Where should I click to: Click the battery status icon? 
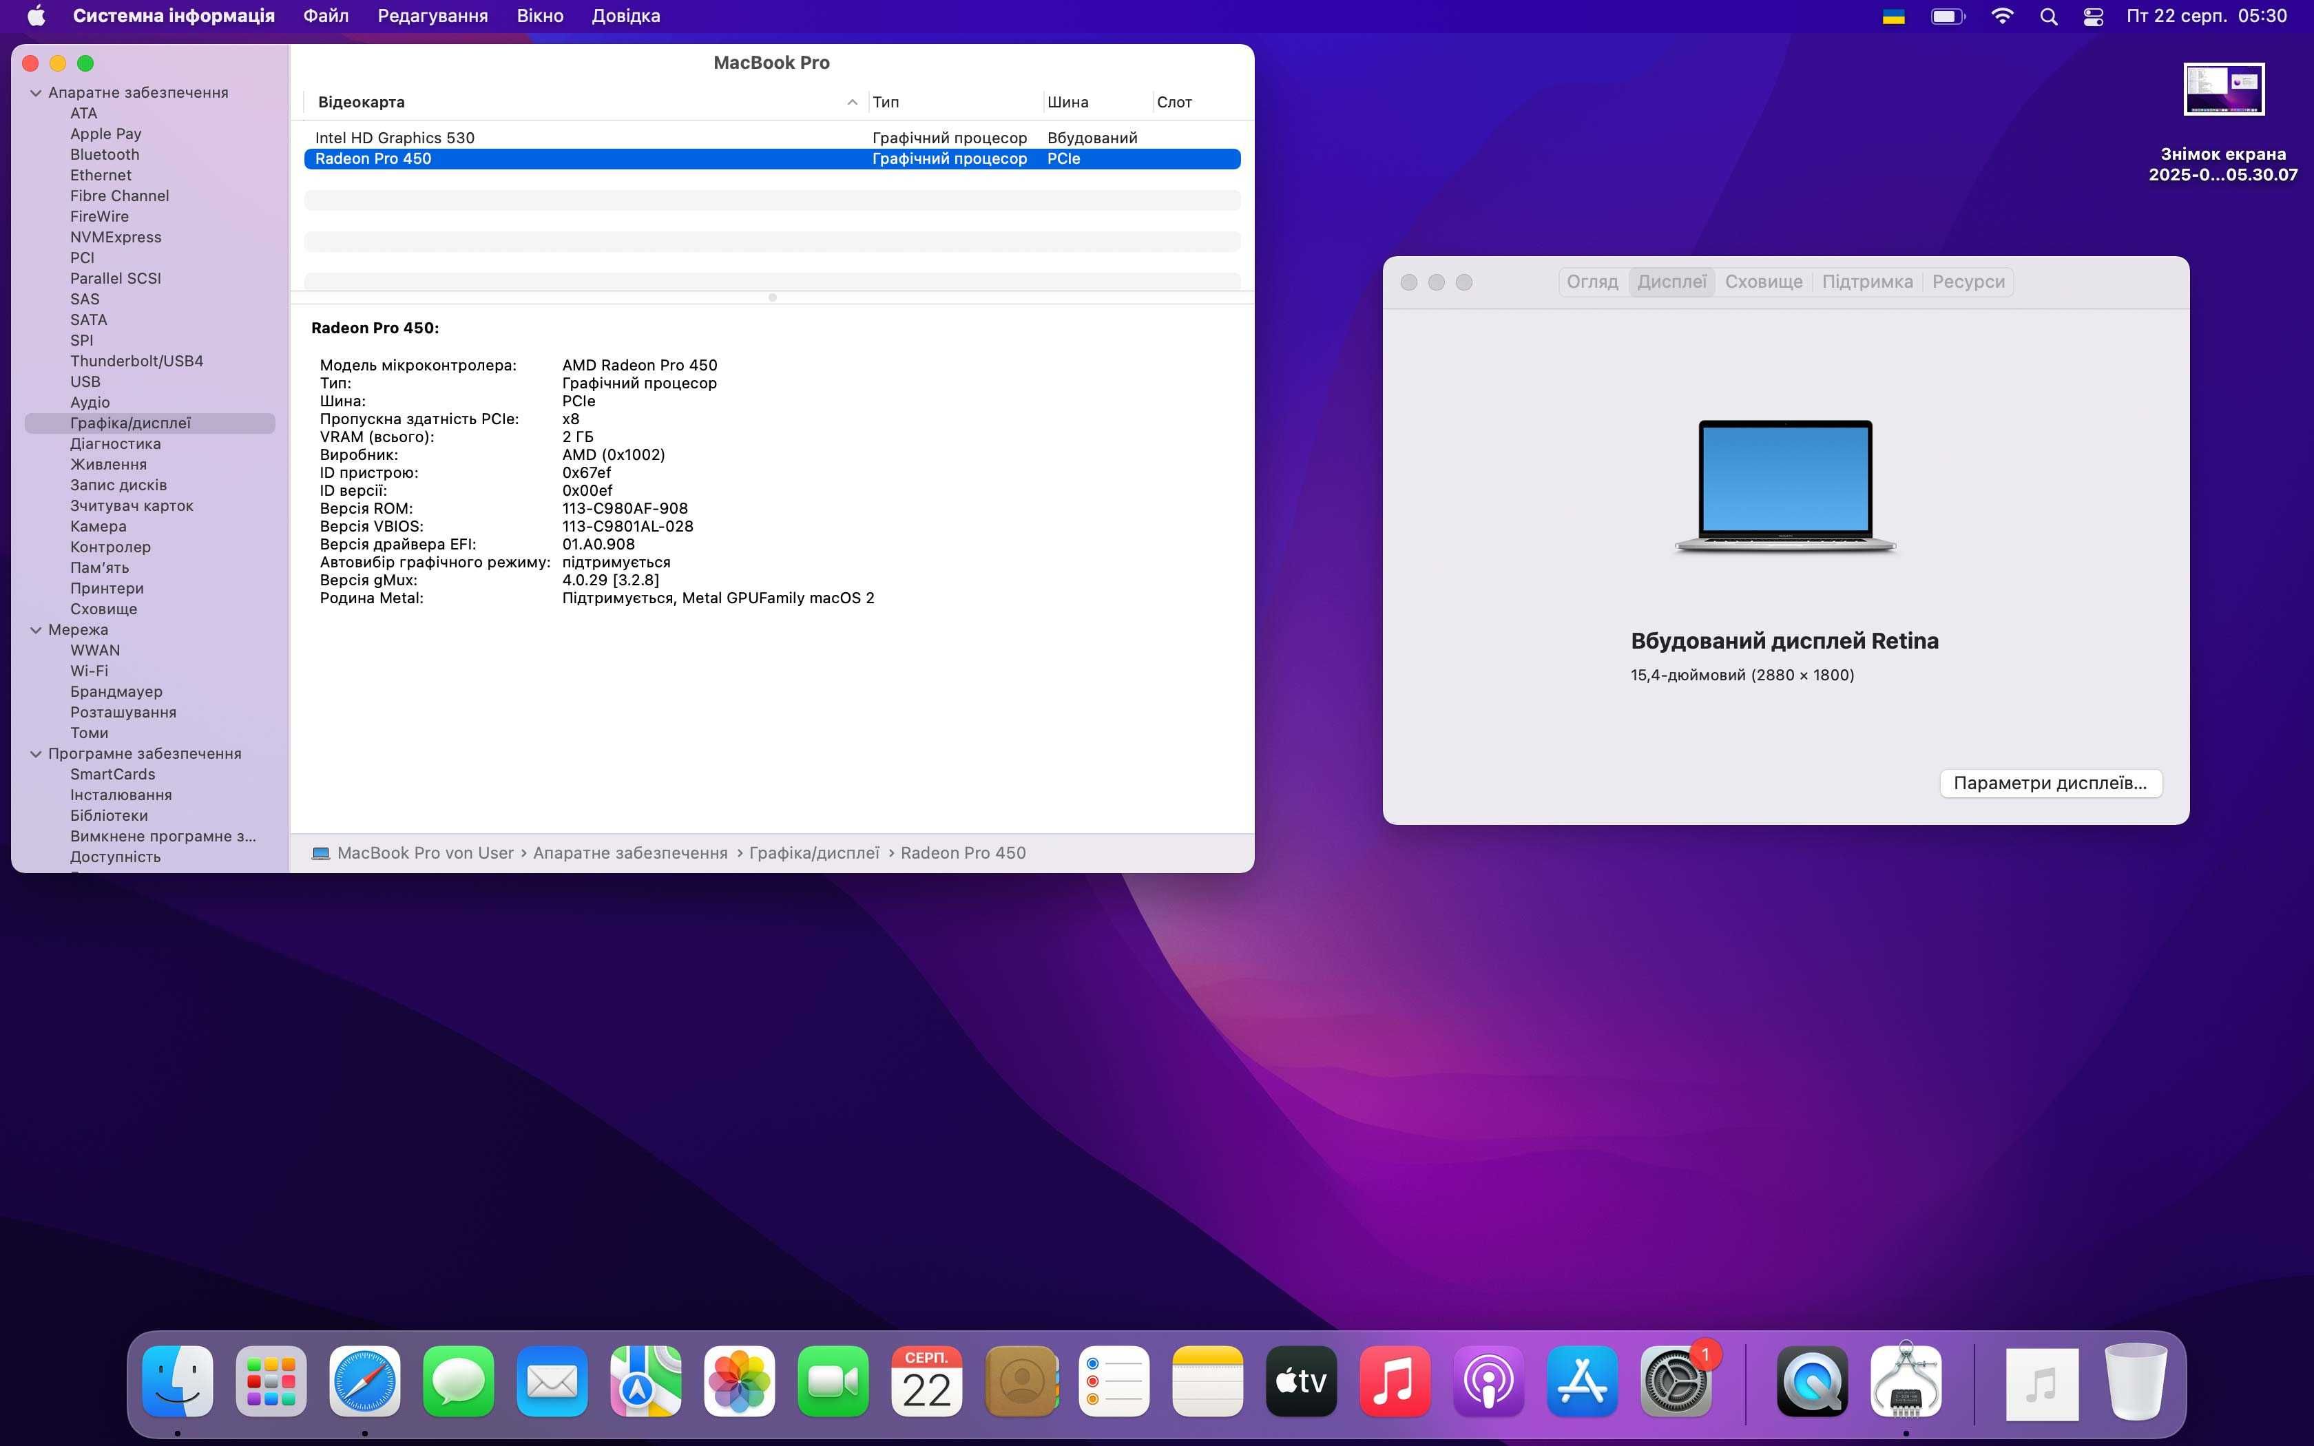tap(1948, 17)
